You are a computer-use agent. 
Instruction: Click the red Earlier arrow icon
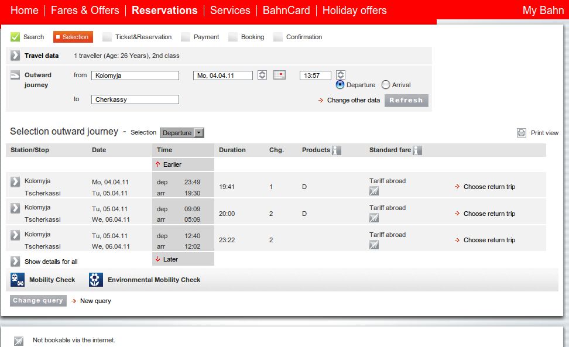[x=157, y=164]
